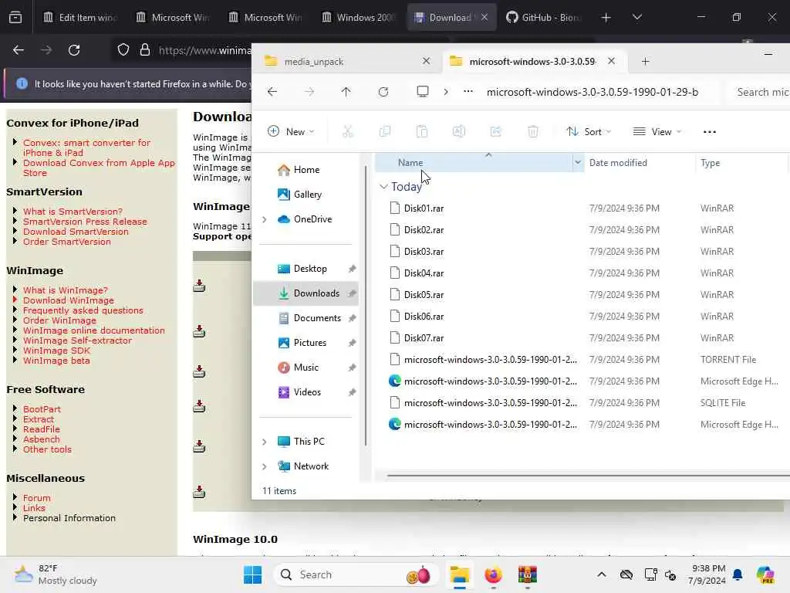Open the See more ellipsis in Explorer toolbar

[710, 131]
